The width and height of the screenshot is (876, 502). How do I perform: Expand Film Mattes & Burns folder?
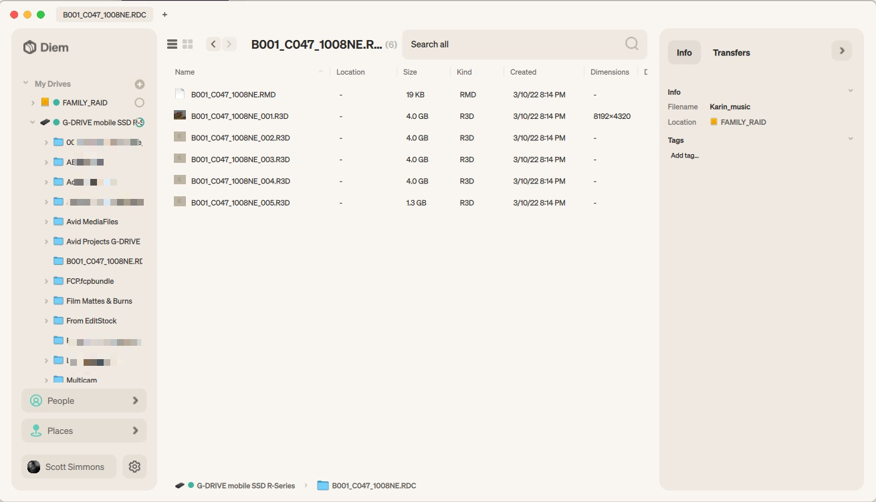coord(46,301)
